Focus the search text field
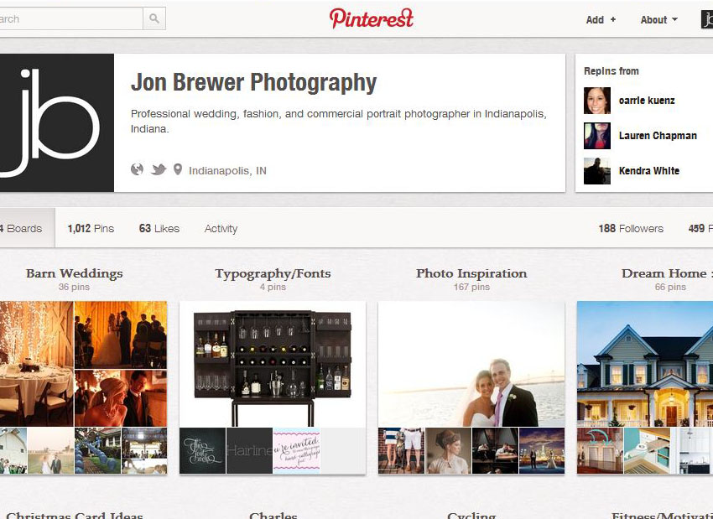The image size is (713, 519). tap(71, 18)
